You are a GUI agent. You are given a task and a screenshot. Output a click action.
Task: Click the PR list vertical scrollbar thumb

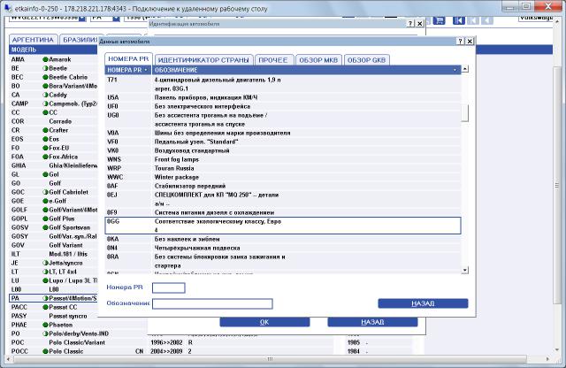(x=465, y=113)
